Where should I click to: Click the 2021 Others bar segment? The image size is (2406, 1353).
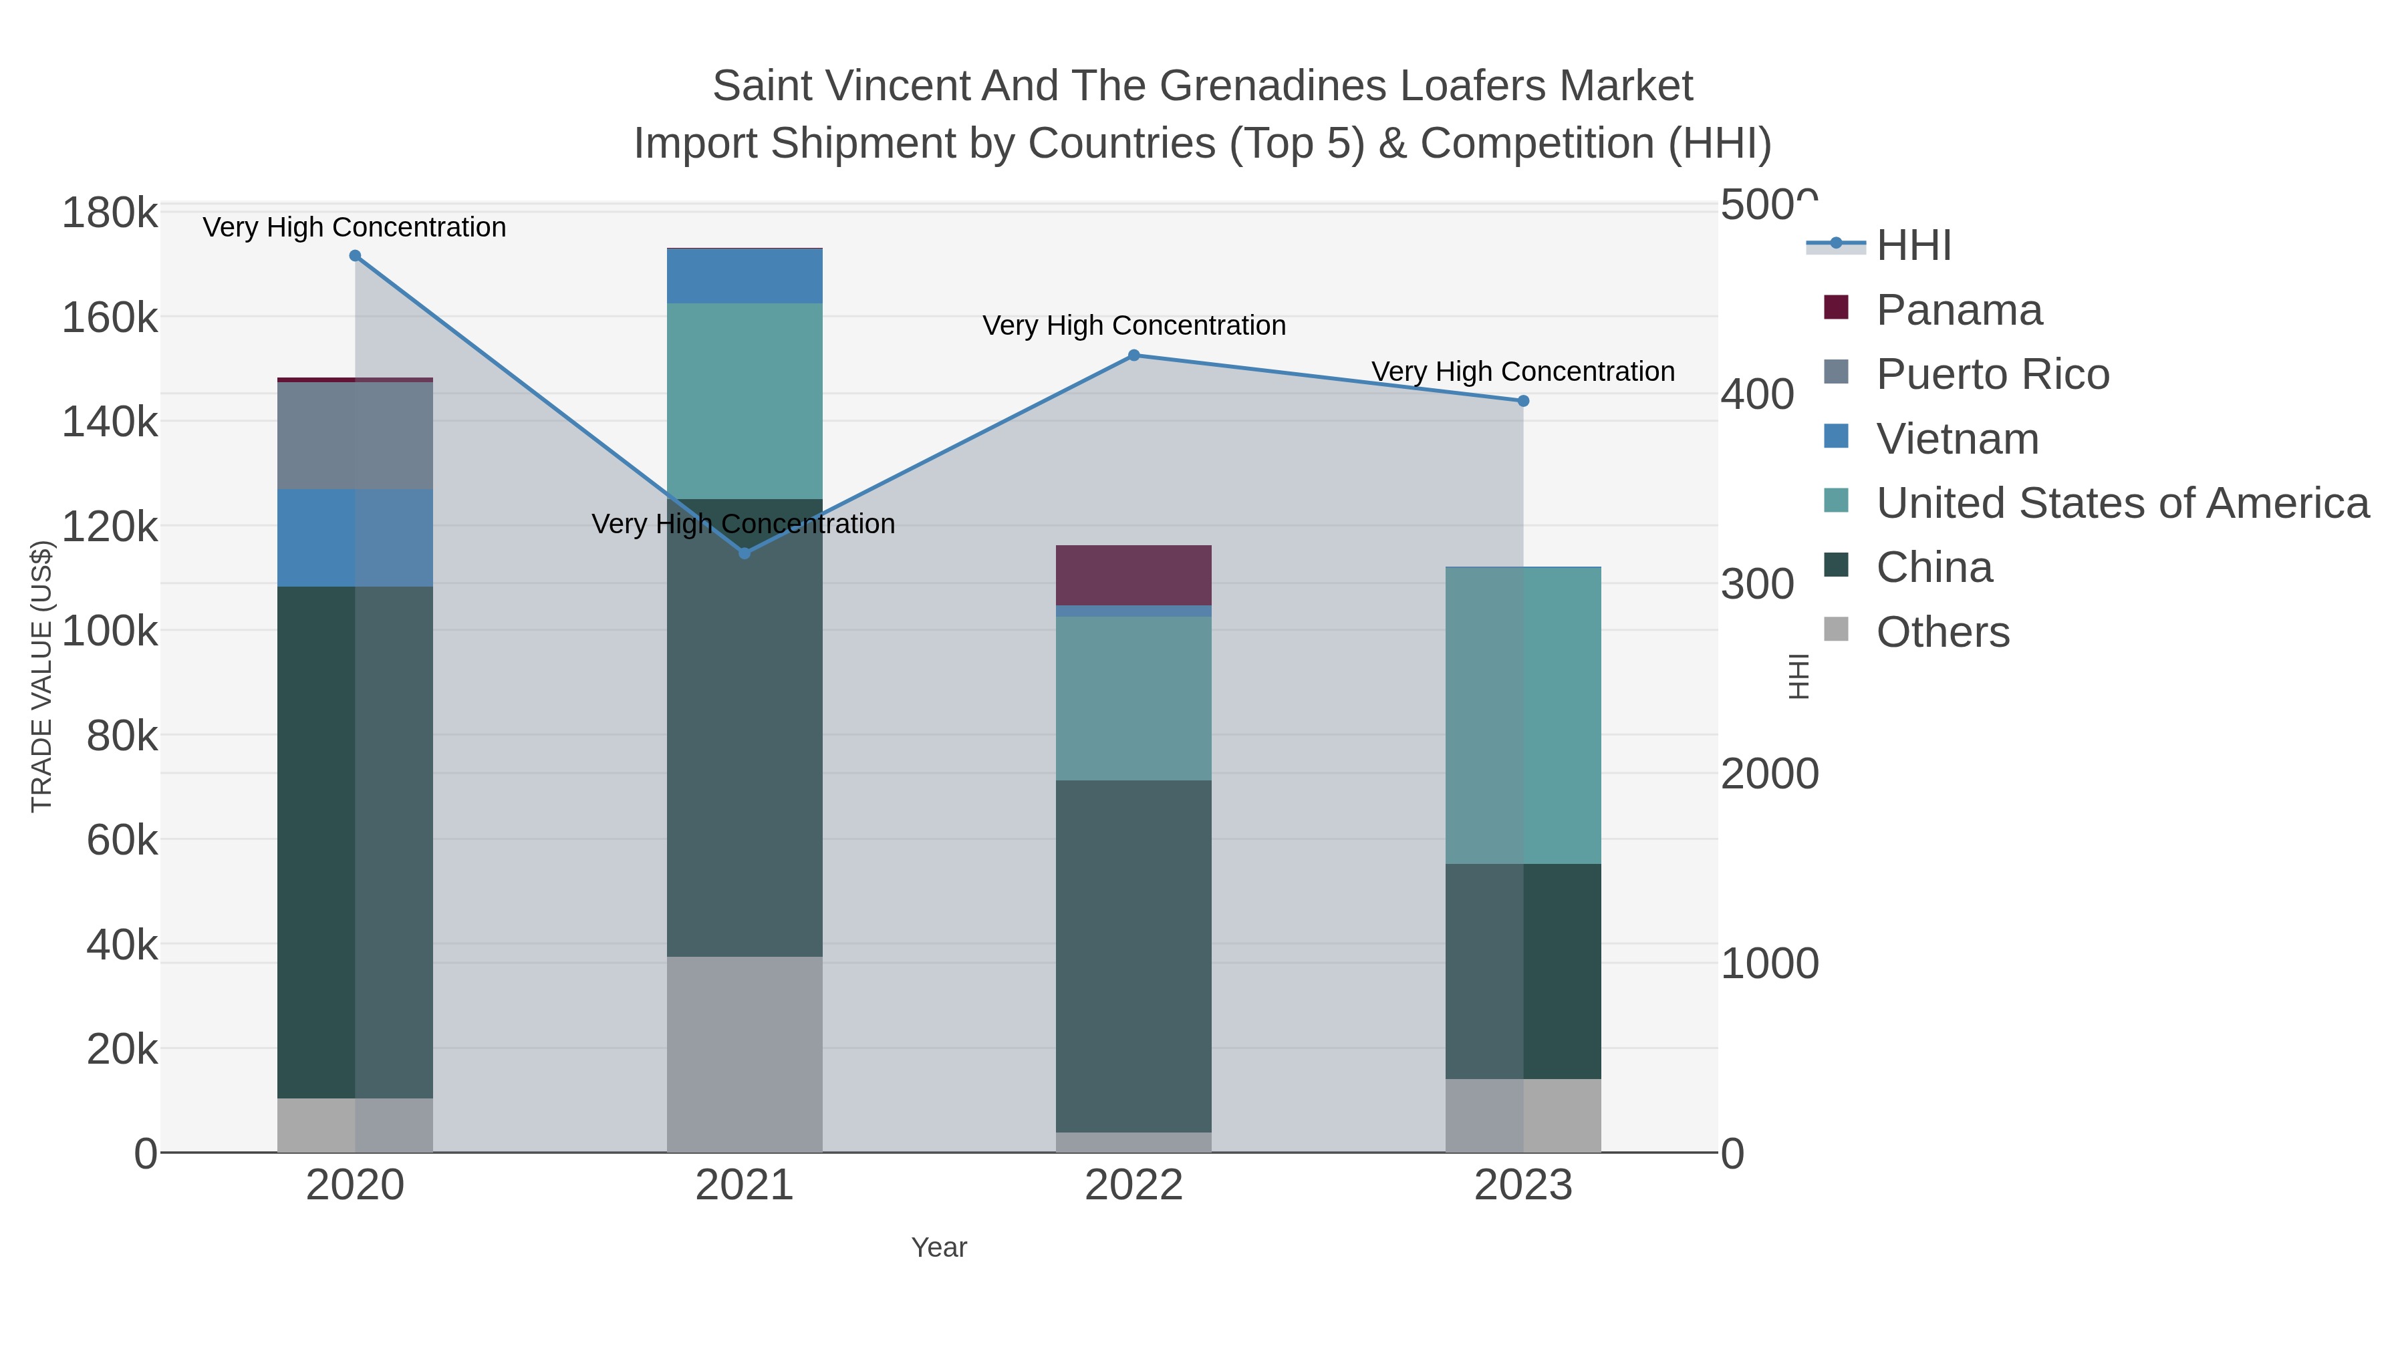pyautogui.click(x=745, y=1054)
